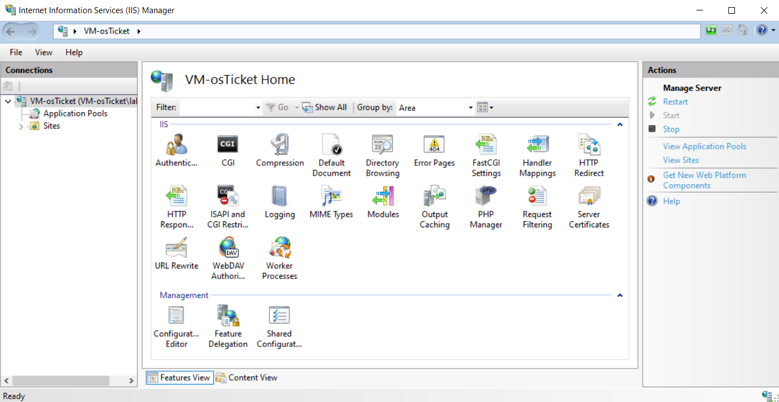
Task: Click Restart in the Actions pane
Action: [675, 102]
